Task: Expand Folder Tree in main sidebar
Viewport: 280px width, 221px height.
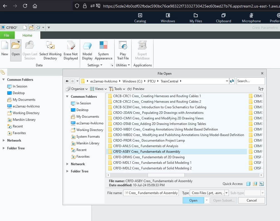Action: [x=3, y=148]
